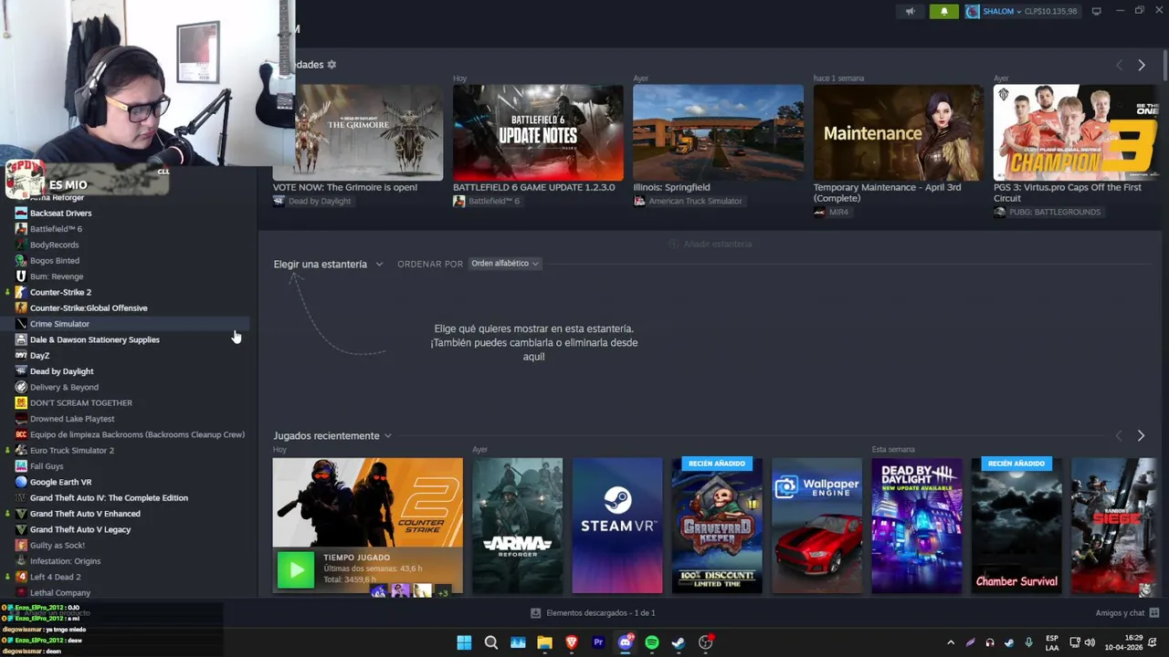This screenshot has height=657, width=1169.
Task: Open Dead by Daylight recent tile
Action: coord(917,526)
